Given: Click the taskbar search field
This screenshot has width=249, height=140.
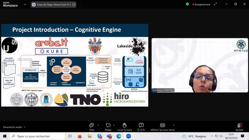Looking at the screenshot, I should [x=37, y=136].
